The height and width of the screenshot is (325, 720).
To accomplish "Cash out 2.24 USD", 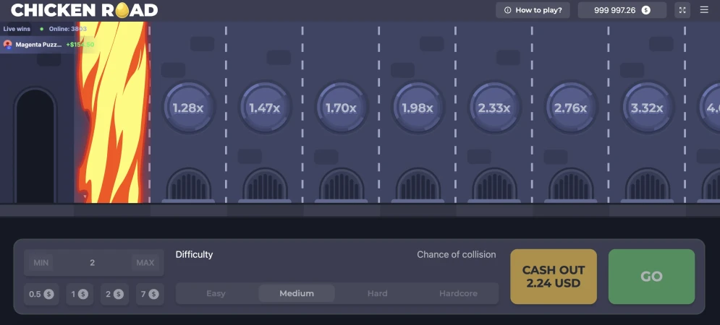I will coord(554,277).
